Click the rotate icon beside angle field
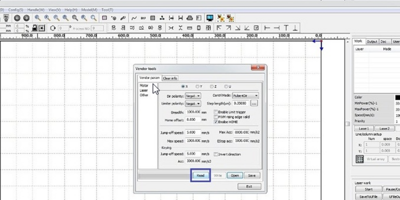 click(53, 28)
